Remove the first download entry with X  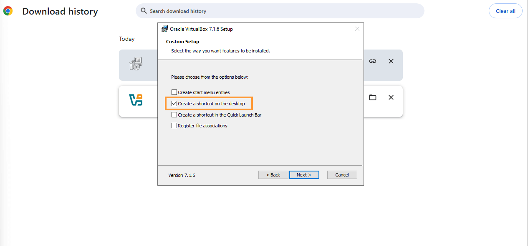click(391, 61)
